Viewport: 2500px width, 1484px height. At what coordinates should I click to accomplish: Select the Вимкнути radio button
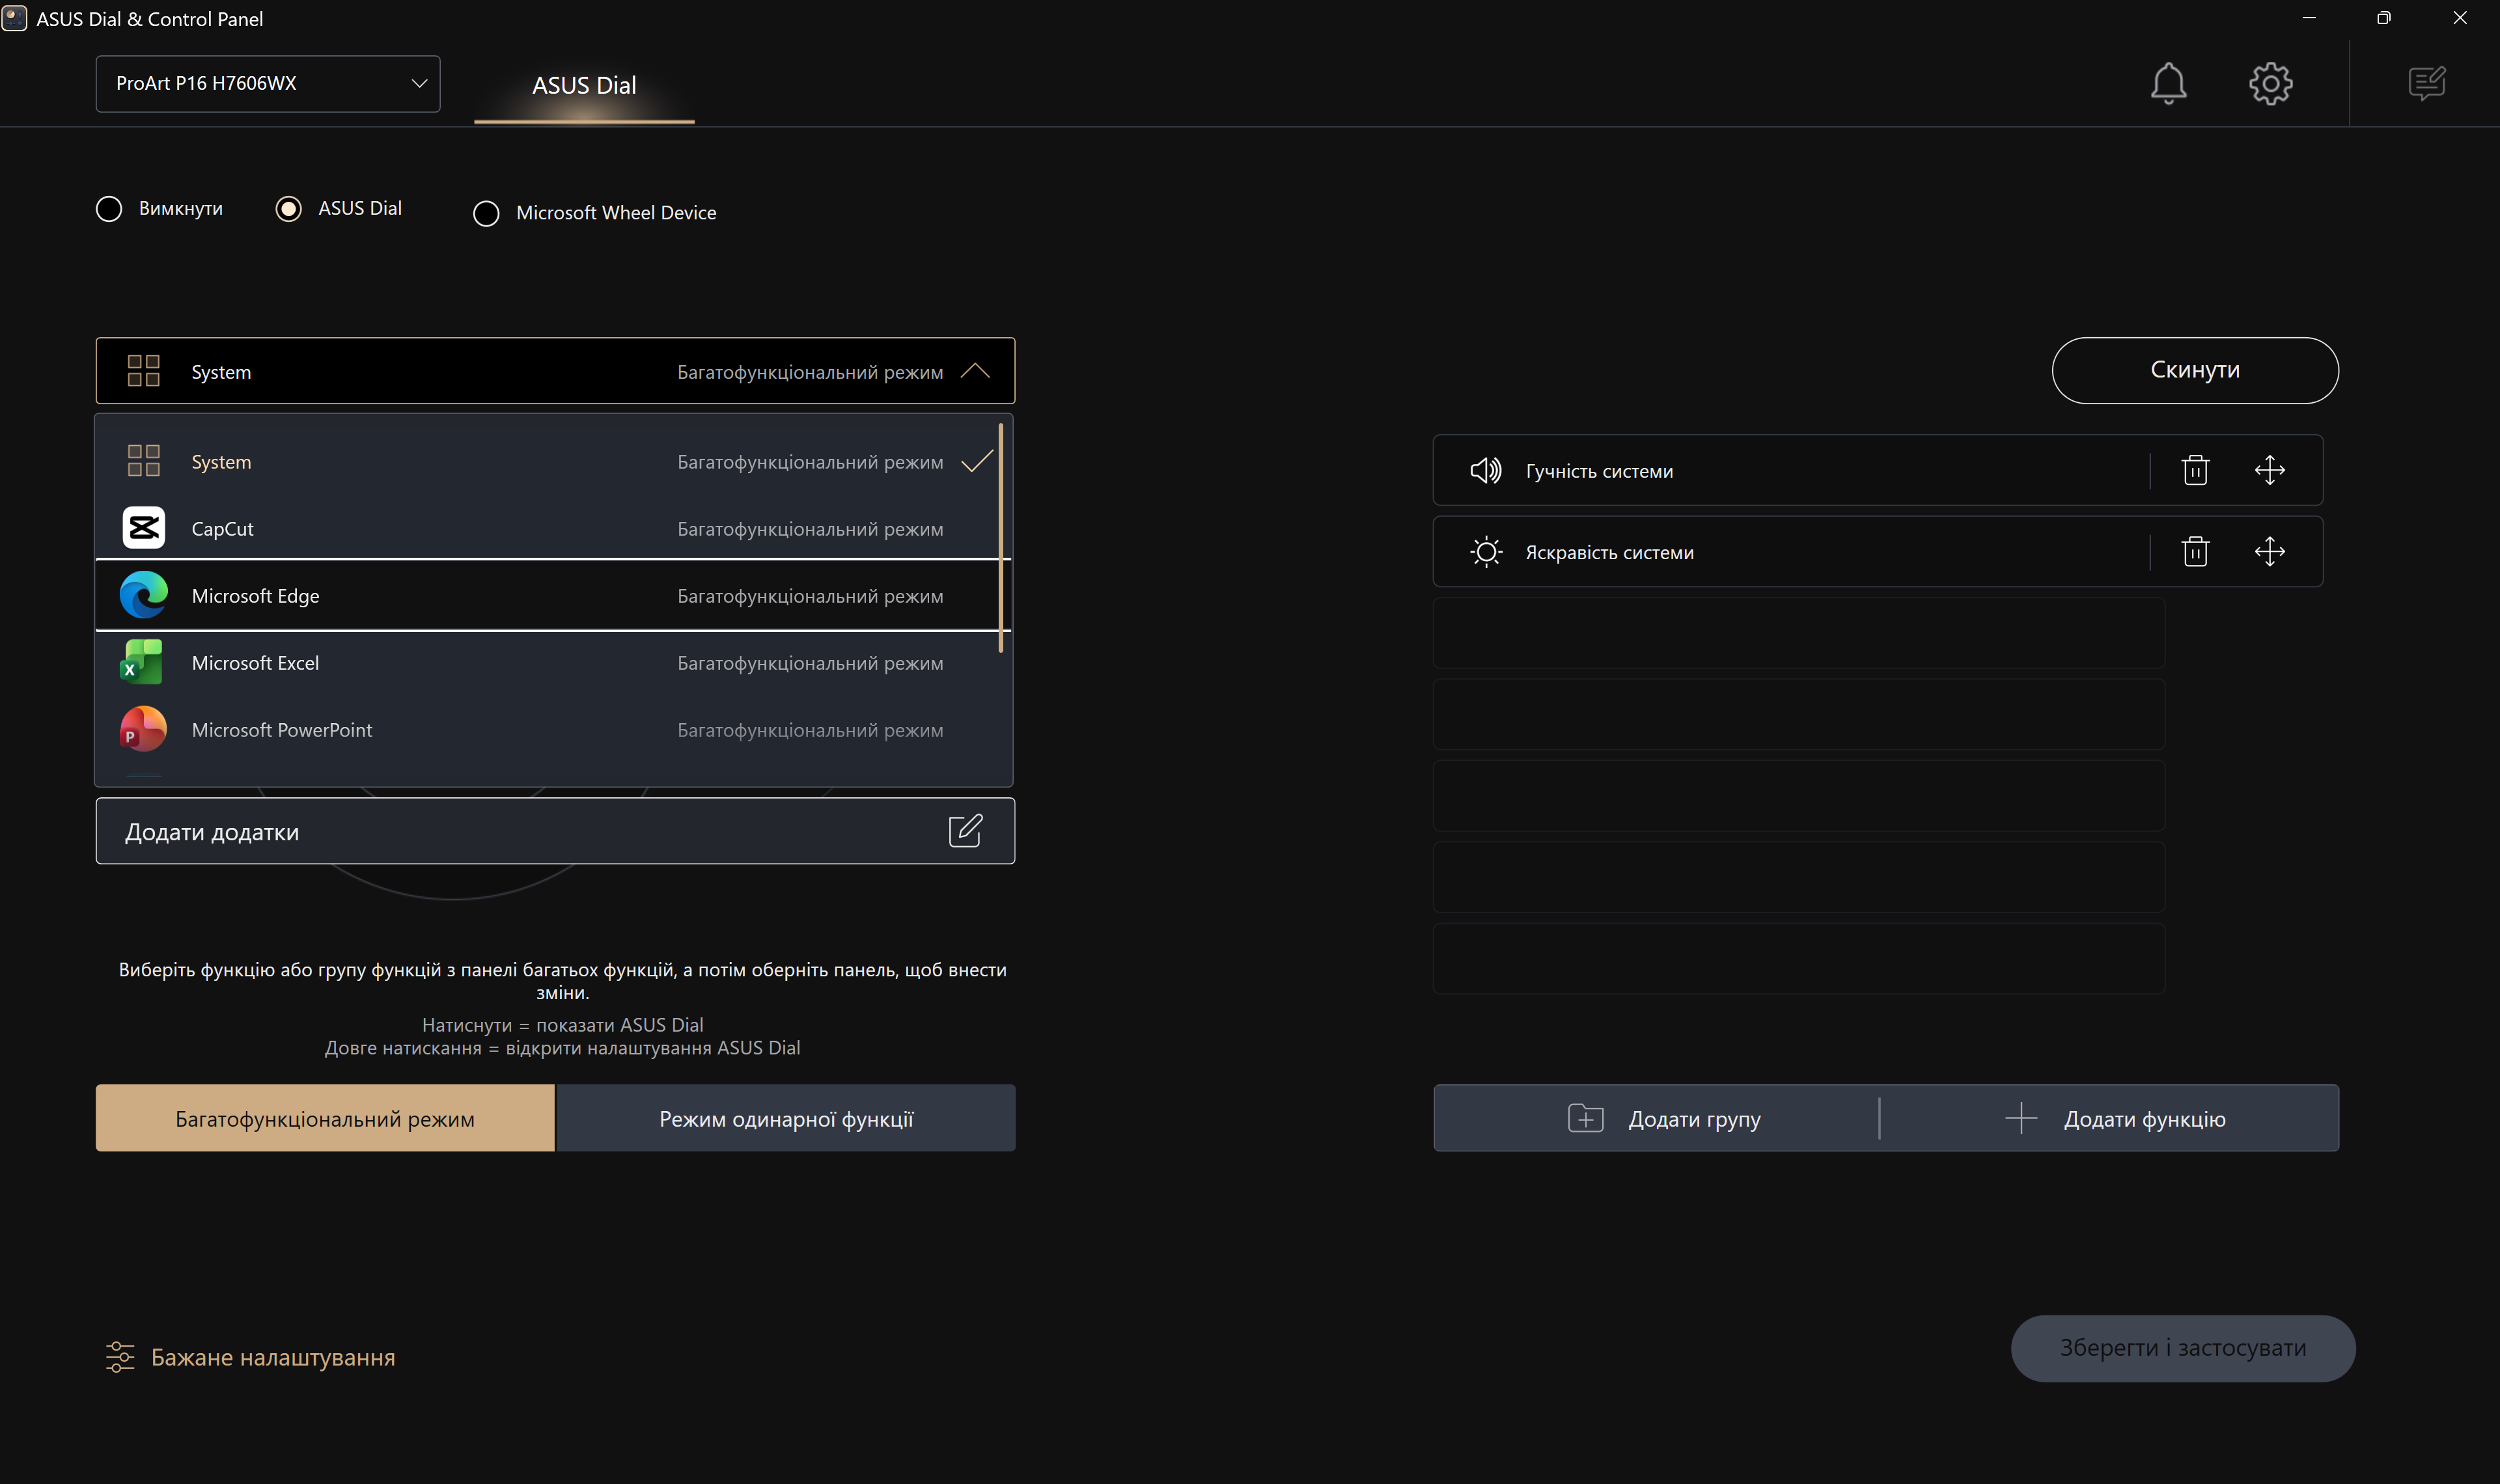(109, 209)
